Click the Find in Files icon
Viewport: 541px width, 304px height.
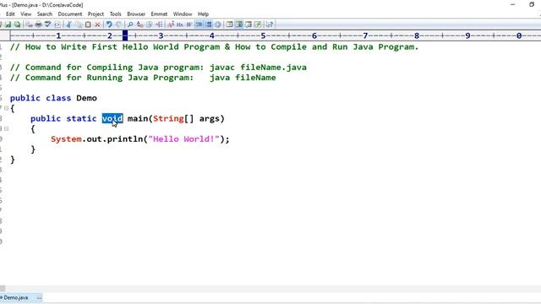[149, 24]
